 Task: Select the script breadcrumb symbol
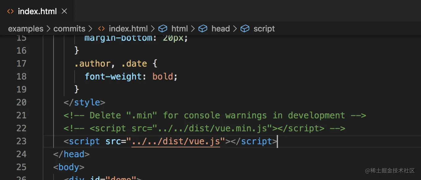pyautogui.click(x=264, y=29)
